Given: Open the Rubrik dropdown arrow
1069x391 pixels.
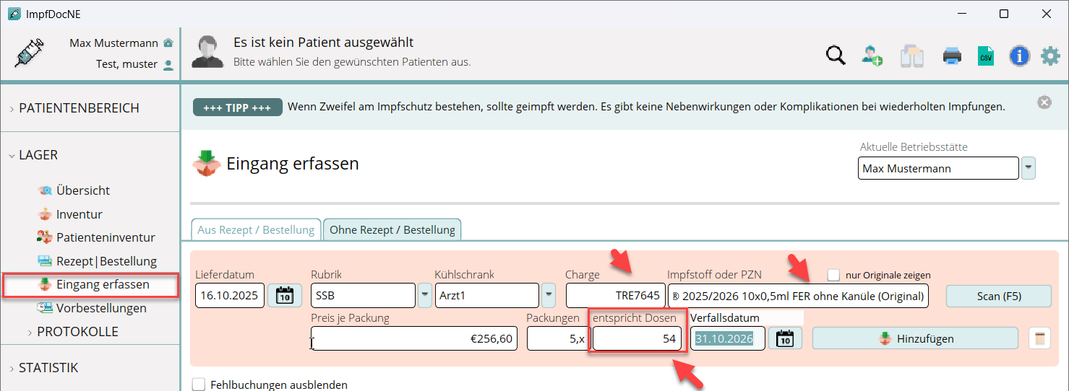Looking at the screenshot, I should click(424, 296).
